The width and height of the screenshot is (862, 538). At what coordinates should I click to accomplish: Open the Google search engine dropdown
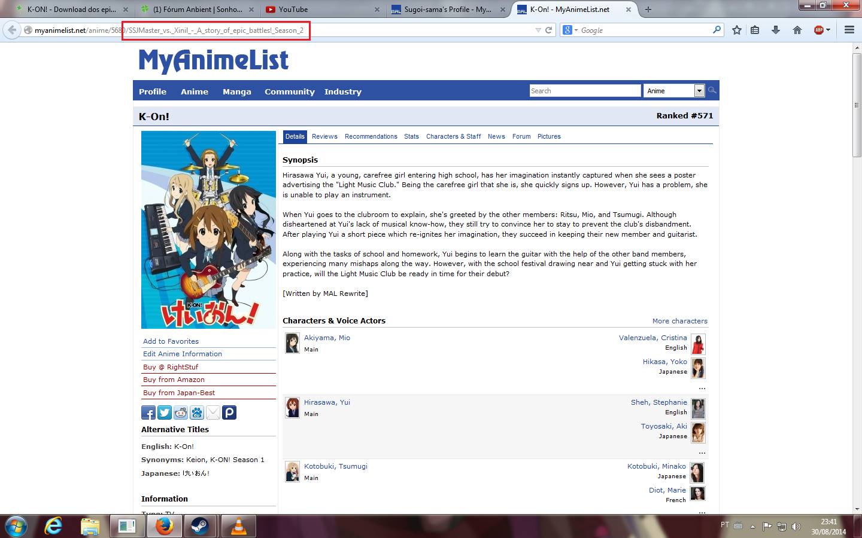[572, 29]
